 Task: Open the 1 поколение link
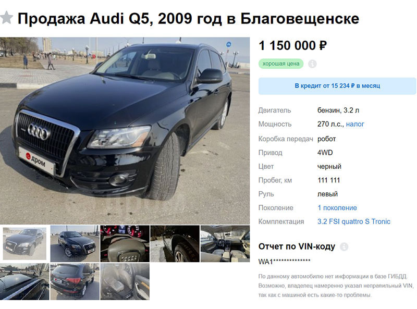337,208
